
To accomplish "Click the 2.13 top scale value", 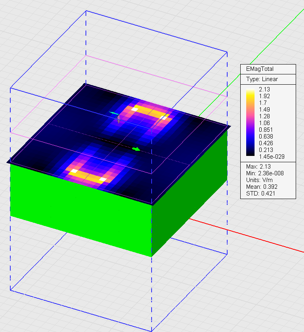I will [264, 89].
